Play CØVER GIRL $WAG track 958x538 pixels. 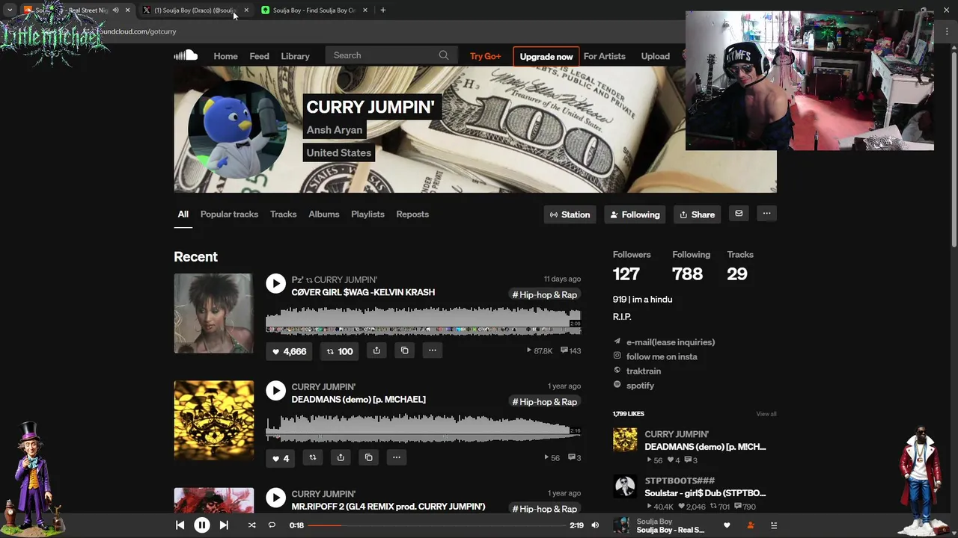tap(275, 283)
